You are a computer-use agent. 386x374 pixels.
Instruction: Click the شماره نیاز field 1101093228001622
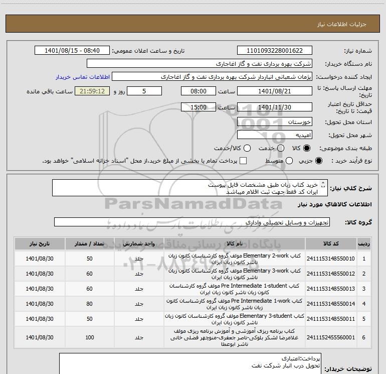[x=275, y=51]
